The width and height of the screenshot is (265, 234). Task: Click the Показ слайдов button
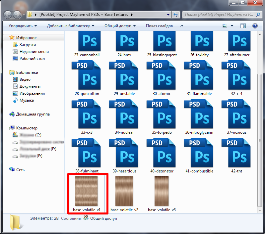(159, 26)
